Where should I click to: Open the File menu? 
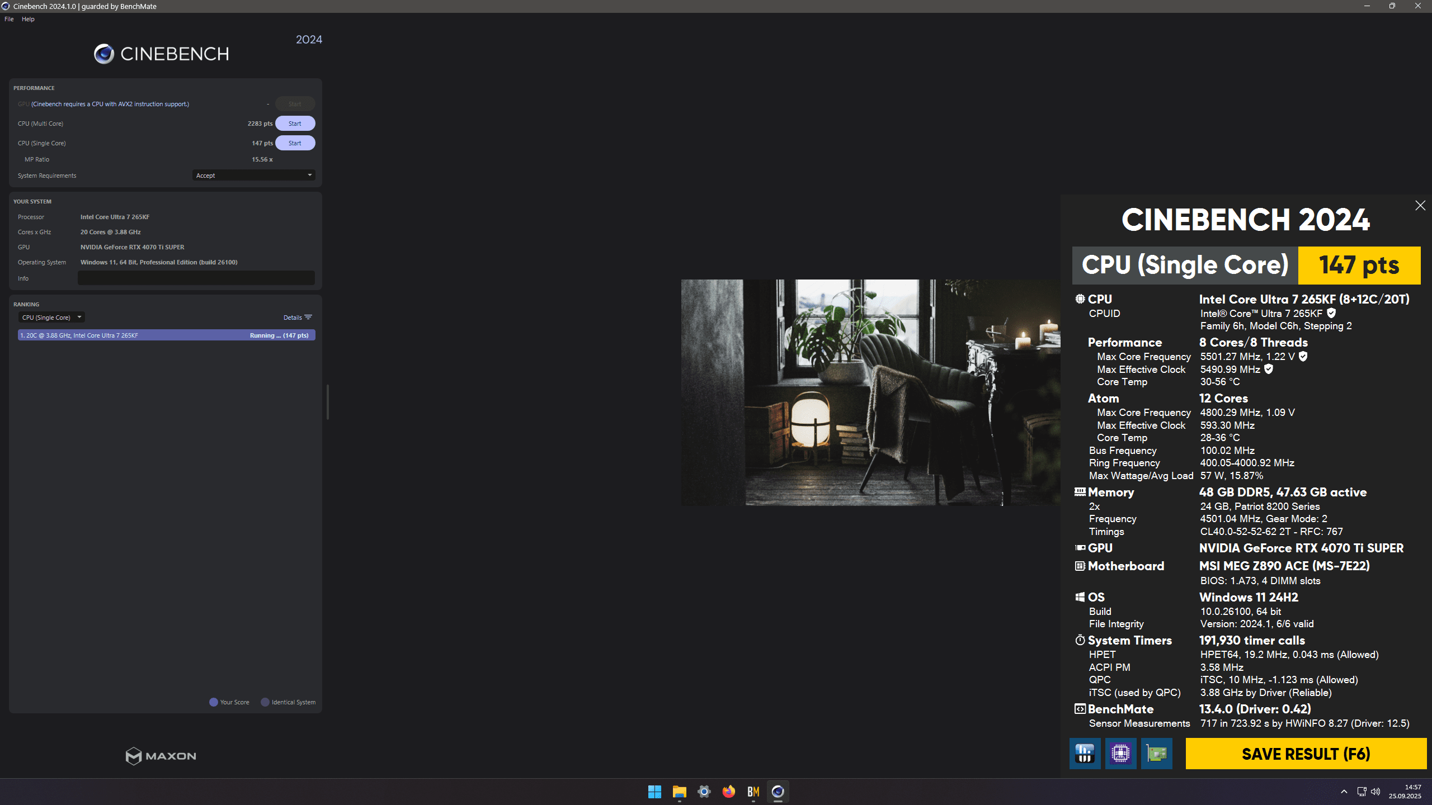point(9,19)
